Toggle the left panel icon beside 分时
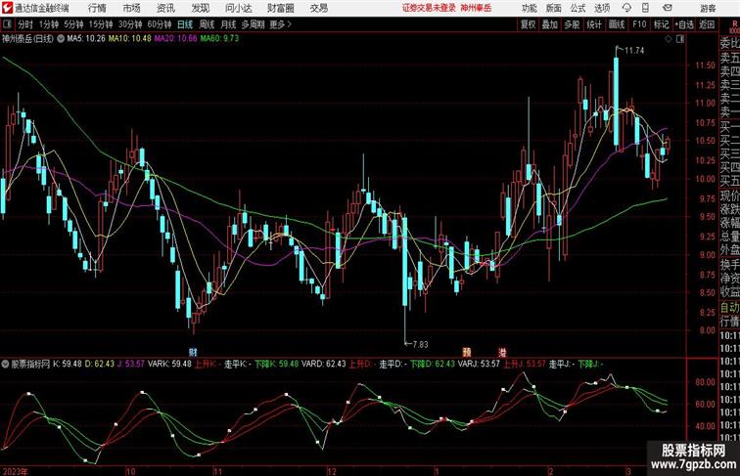 click(x=7, y=24)
